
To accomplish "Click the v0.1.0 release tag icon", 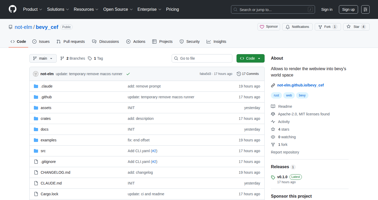I will 273,177.
